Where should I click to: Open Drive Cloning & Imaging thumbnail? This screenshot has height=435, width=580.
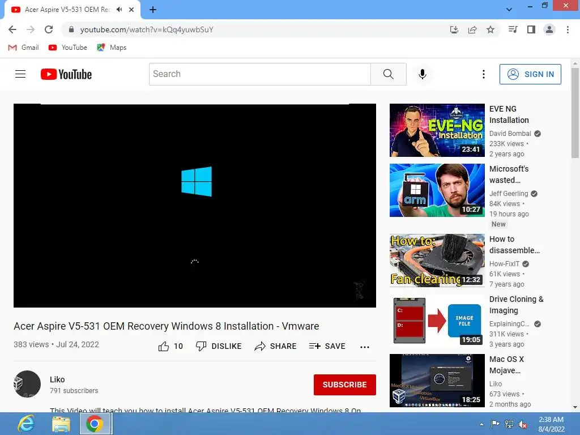tap(437, 321)
